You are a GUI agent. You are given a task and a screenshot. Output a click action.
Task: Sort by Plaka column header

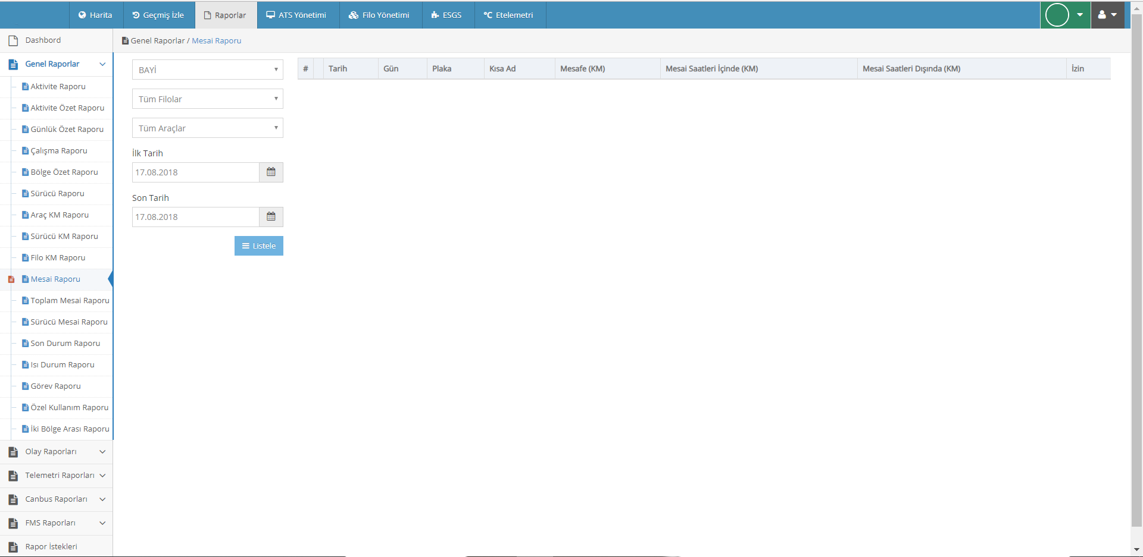pos(455,68)
